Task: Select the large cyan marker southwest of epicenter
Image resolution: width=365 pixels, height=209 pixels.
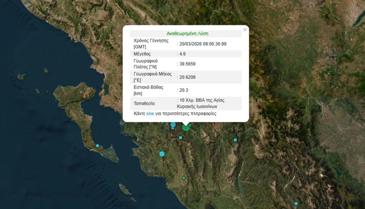Action: (162, 154)
